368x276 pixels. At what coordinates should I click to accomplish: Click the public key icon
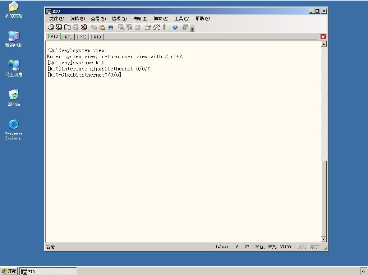164,27
